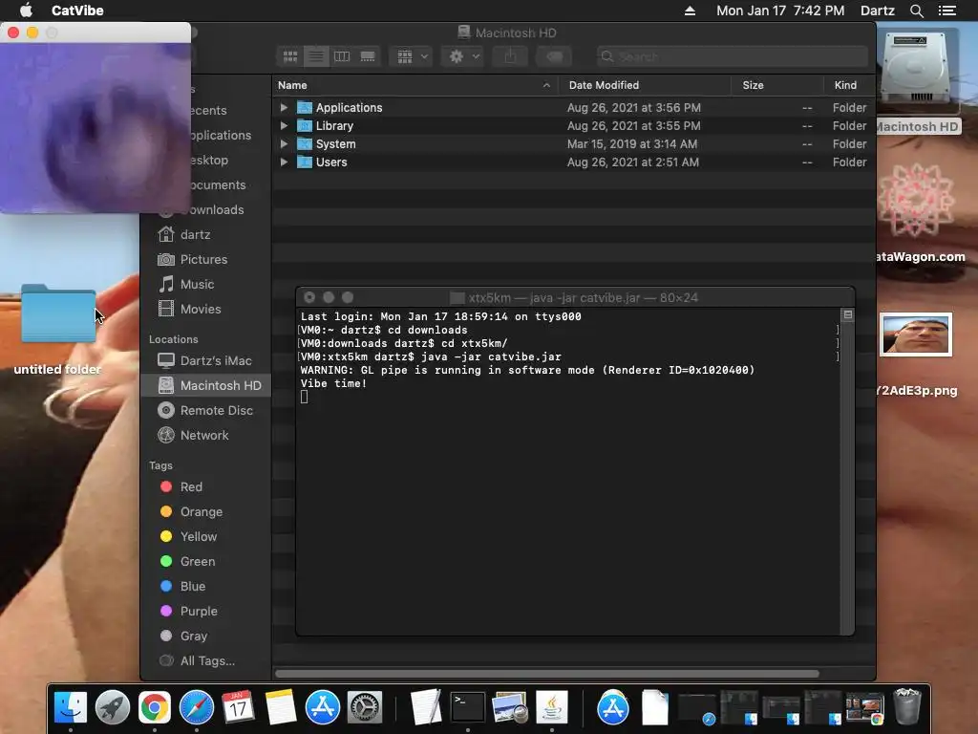Image resolution: width=978 pixels, height=734 pixels.
Task: Select Remote Disc in sidebar
Action: pos(206,411)
